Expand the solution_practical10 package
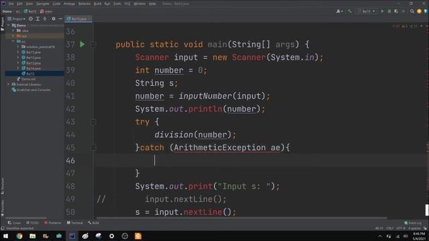The image size is (429, 241). pos(18,47)
